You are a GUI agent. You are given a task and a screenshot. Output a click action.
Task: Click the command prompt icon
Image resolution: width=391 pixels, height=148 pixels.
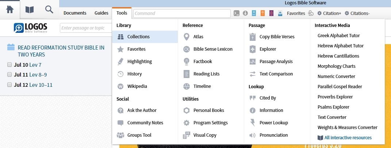[237, 13]
